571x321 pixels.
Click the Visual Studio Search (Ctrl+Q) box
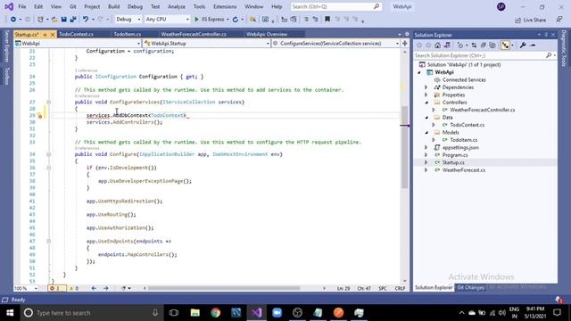pos(335,6)
